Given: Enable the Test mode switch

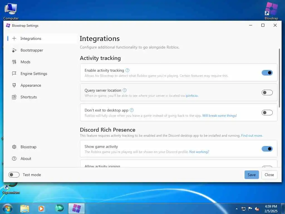Looking at the screenshot, I should [x=14, y=175].
